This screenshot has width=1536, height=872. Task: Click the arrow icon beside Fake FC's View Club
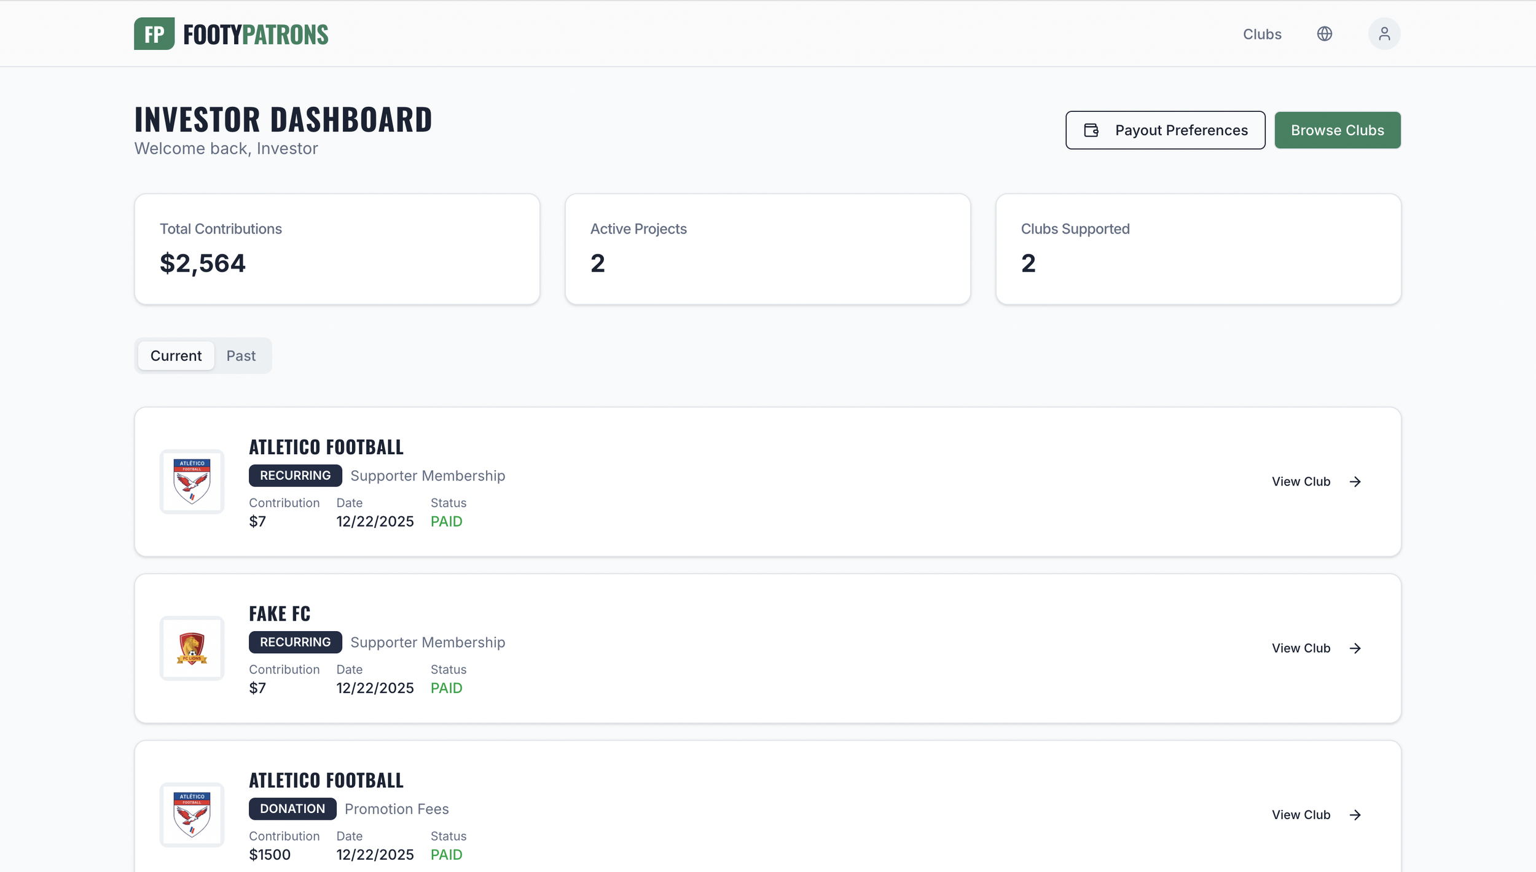(x=1355, y=648)
